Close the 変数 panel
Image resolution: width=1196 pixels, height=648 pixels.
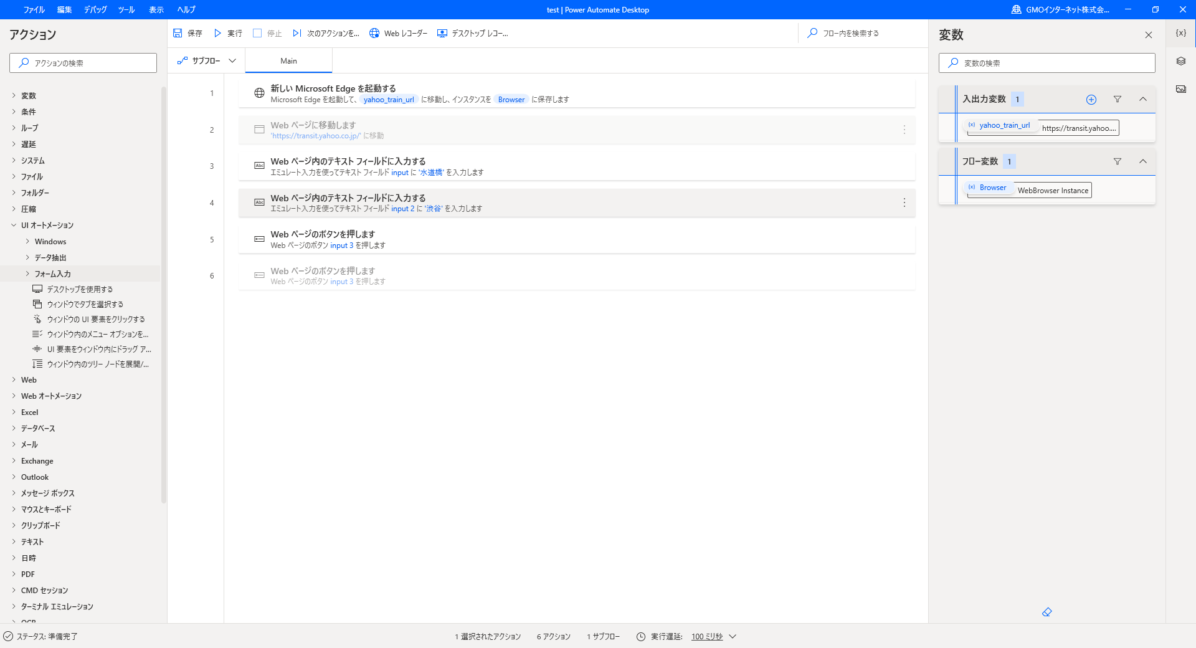pyautogui.click(x=1149, y=35)
